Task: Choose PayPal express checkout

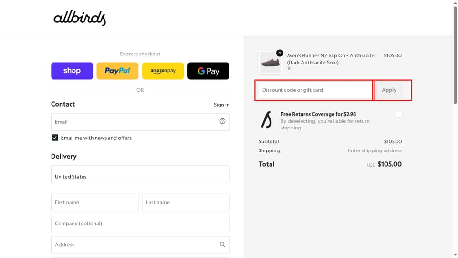Action: point(117,71)
